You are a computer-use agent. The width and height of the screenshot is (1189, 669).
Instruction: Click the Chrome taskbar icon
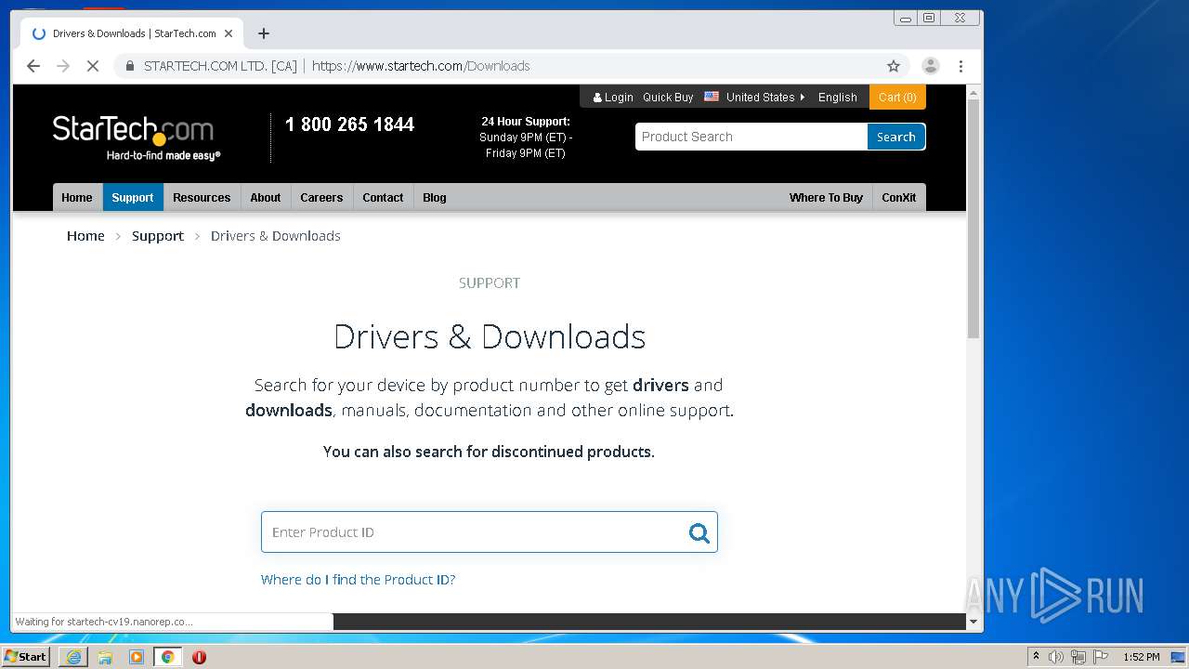(168, 657)
